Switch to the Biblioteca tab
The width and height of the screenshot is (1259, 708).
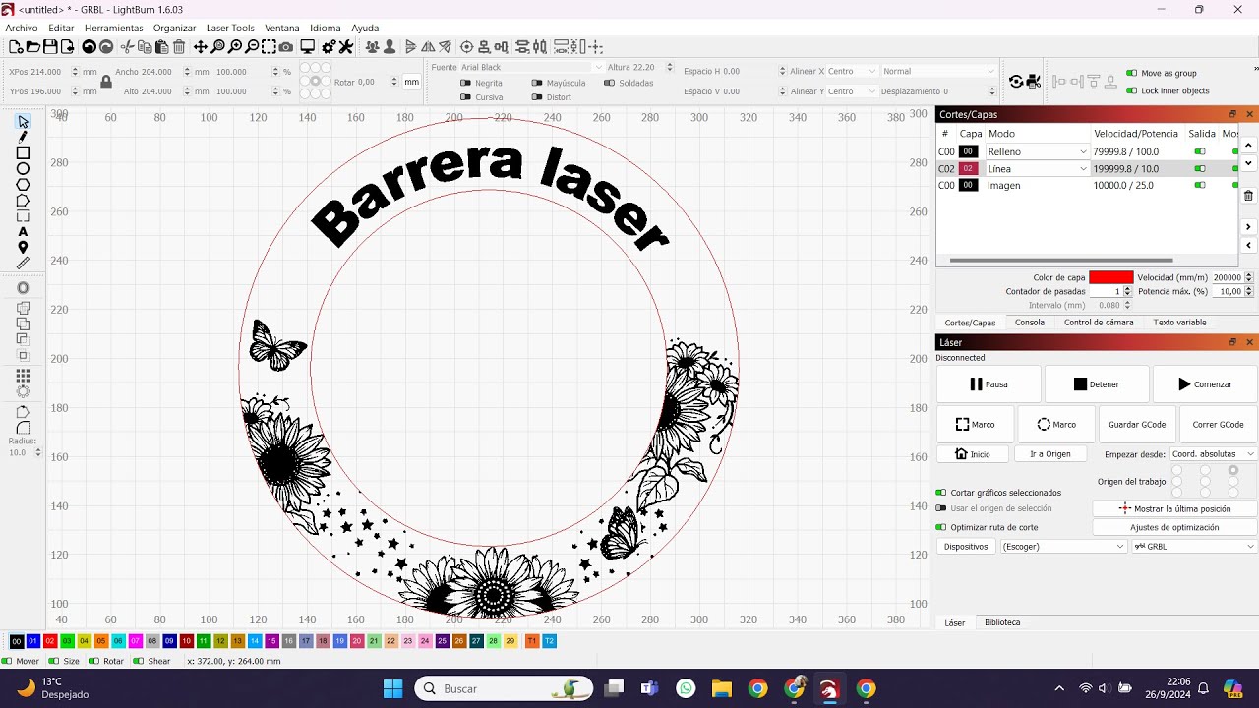tap(1002, 622)
